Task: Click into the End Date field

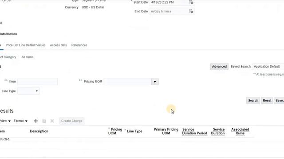Action: [169, 11]
